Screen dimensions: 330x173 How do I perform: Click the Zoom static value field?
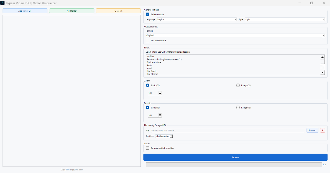tap(153, 93)
